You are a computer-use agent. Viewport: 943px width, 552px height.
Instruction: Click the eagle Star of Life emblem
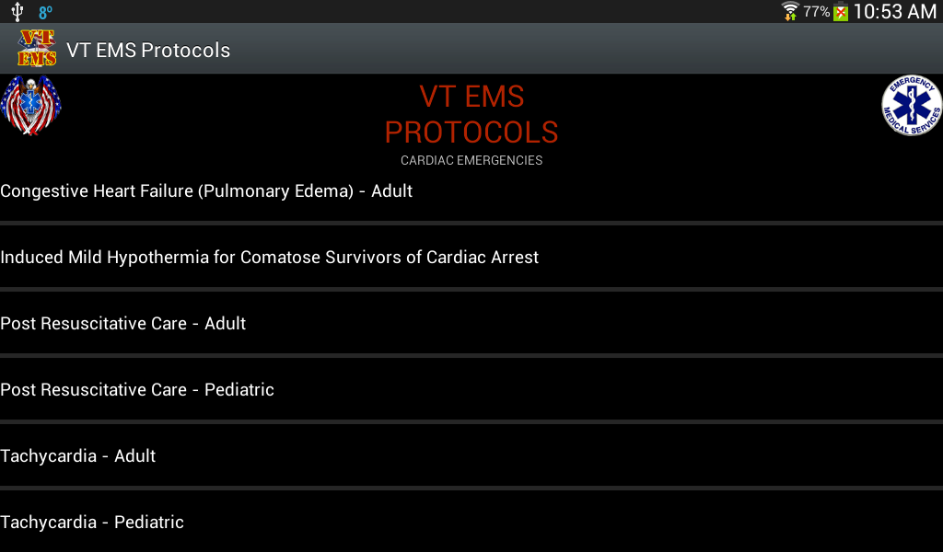tap(30, 105)
